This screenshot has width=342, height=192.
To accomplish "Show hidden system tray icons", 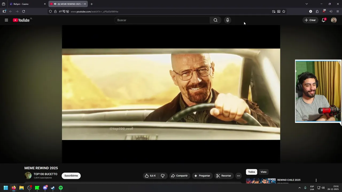I will pyautogui.click(x=299, y=188).
